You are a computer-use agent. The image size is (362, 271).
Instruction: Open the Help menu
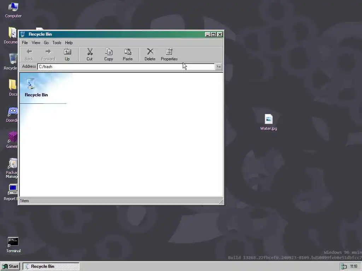coord(69,43)
